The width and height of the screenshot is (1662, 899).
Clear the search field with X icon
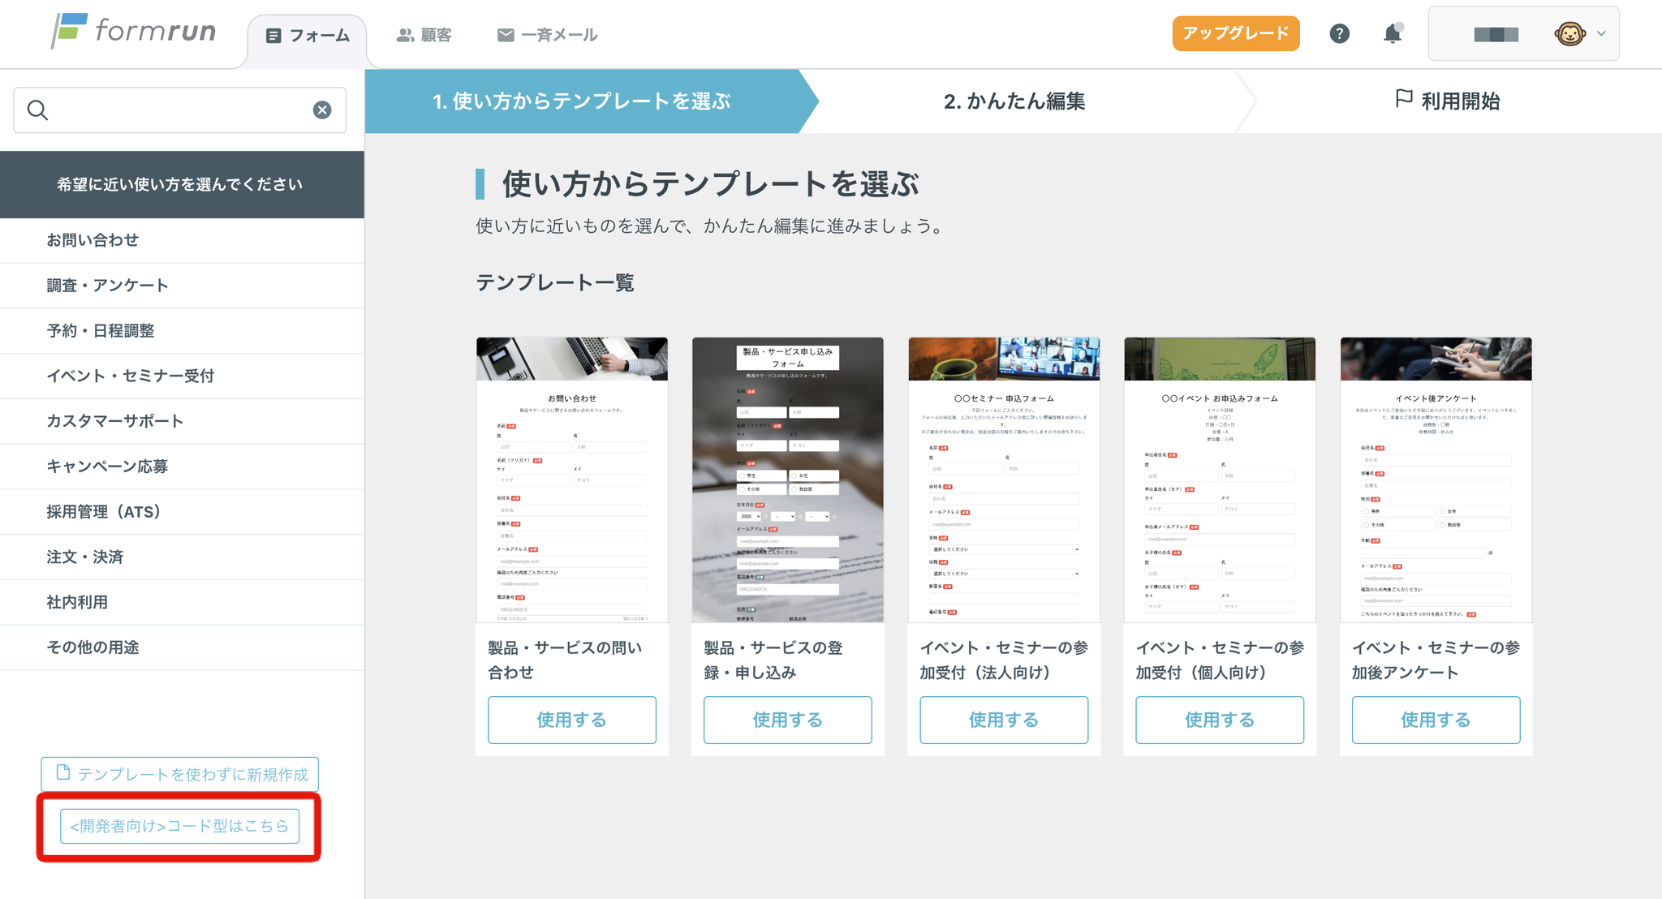pos(322,110)
